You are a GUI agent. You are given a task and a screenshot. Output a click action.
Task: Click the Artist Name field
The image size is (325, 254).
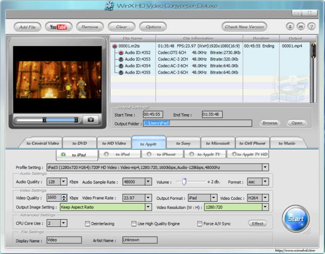(x=139, y=240)
